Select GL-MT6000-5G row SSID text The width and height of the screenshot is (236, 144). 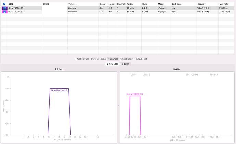(x=16, y=12)
